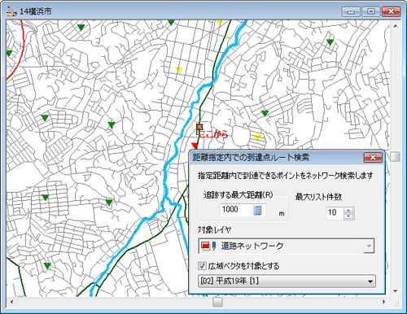The height and width of the screenshot is (314, 407).
Task: Click the yellow triangle marker right of ここから
Action: click(258, 137)
